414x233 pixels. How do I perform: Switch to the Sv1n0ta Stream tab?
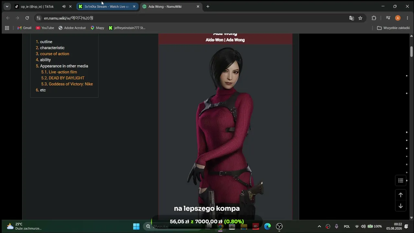(x=107, y=6)
